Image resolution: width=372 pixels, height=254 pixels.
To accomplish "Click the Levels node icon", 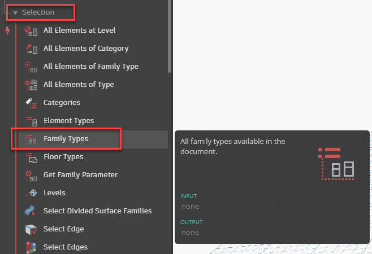I will 31,194.
